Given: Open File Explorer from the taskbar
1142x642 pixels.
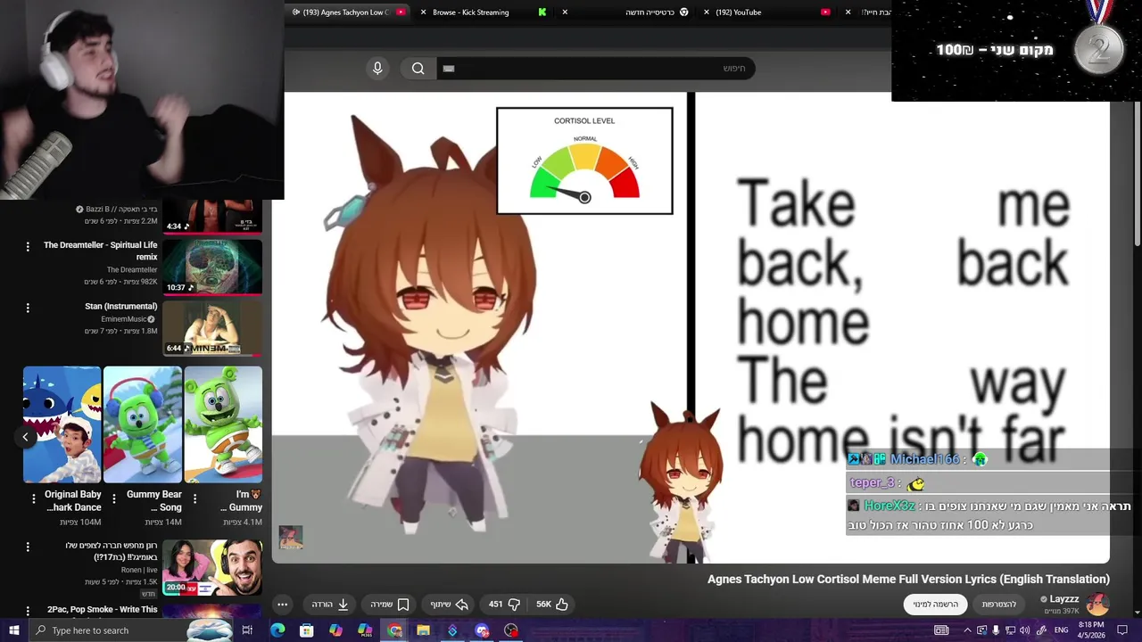Looking at the screenshot, I should click(x=423, y=630).
